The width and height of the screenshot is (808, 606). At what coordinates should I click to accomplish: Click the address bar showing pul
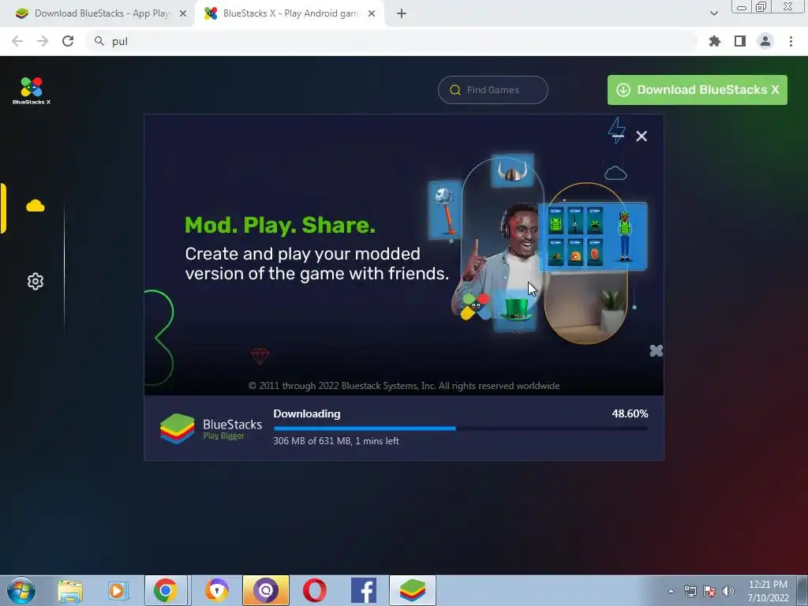(x=391, y=41)
